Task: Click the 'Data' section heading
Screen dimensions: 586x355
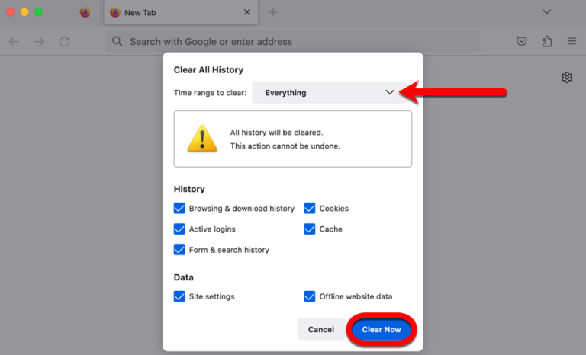Action: pos(183,277)
